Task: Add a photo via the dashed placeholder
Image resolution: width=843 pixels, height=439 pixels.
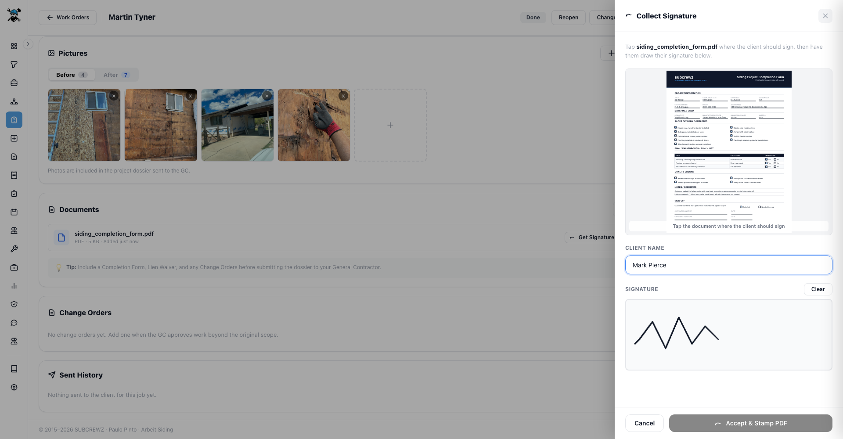Action: tap(390, 125)
